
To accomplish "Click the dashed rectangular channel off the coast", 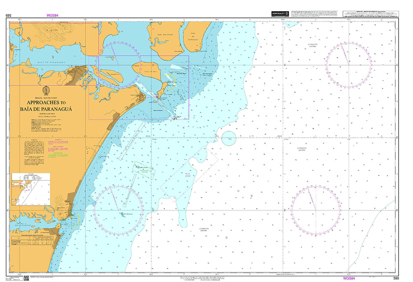I will 131,141.
